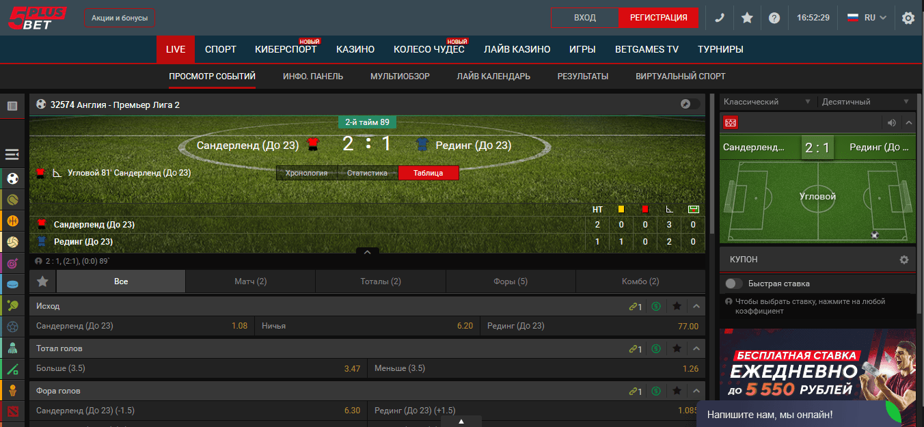
Task: Open the phone callback icon
Action: pos(720,18)
